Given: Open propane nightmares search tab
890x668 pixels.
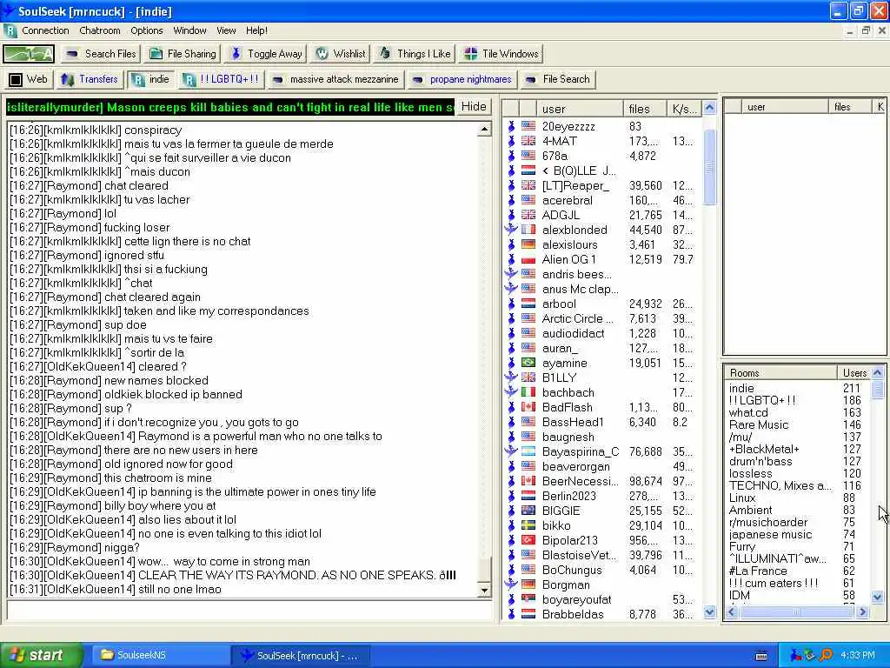Looking at the screenshot, I should (462, 79).
